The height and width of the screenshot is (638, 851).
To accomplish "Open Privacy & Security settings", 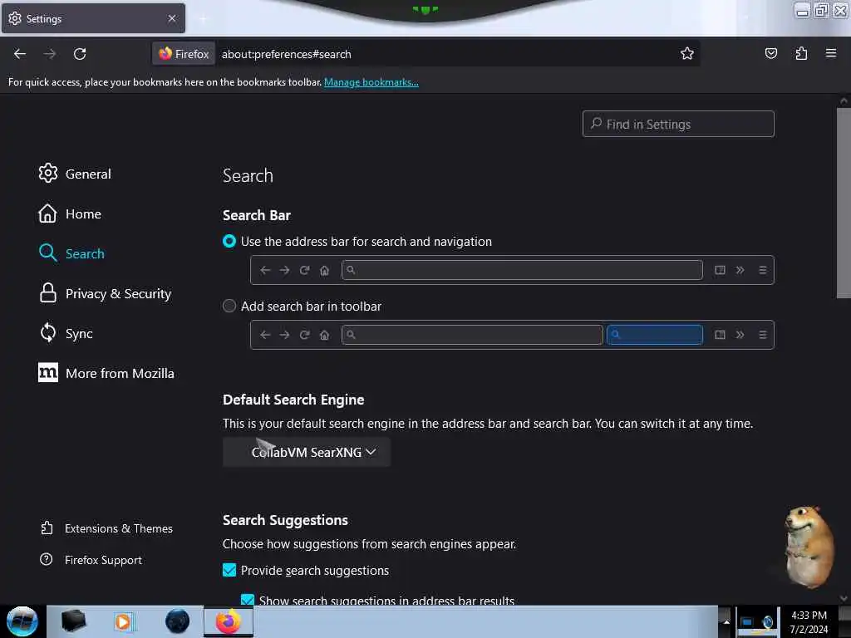I will click(105, 293).
